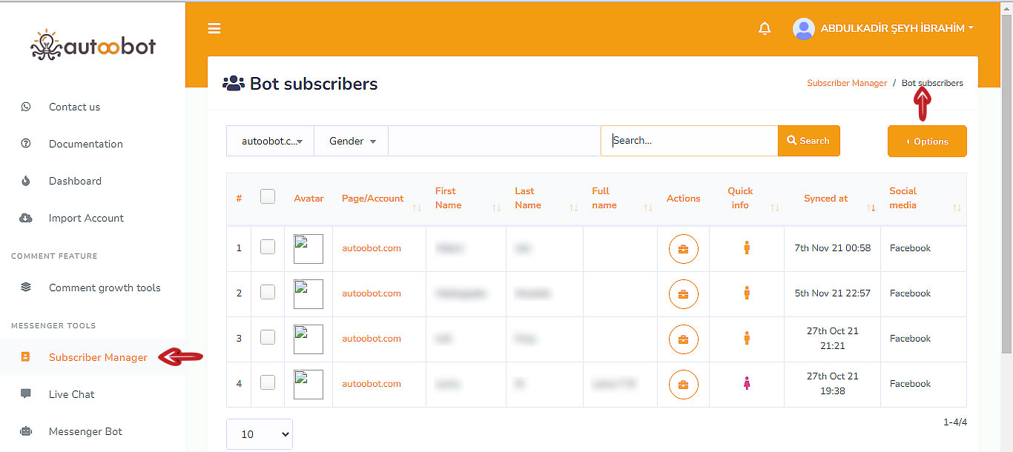The image size is (1013, 452).
Task: Open the notifications bell
Action: (765, 29)
